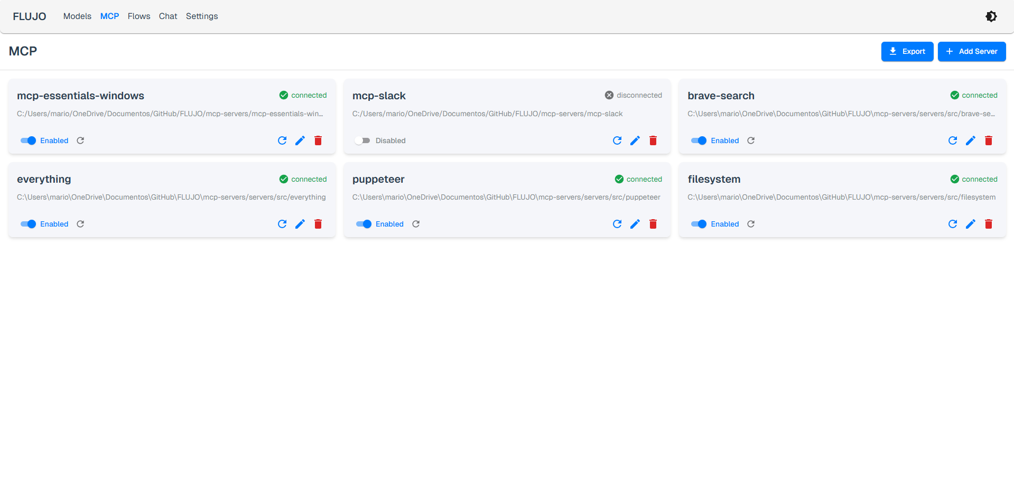Disable the mcp-essentials-windows toggle
This screenshot has height=479, width=1014.
click(x=28, y=140)
